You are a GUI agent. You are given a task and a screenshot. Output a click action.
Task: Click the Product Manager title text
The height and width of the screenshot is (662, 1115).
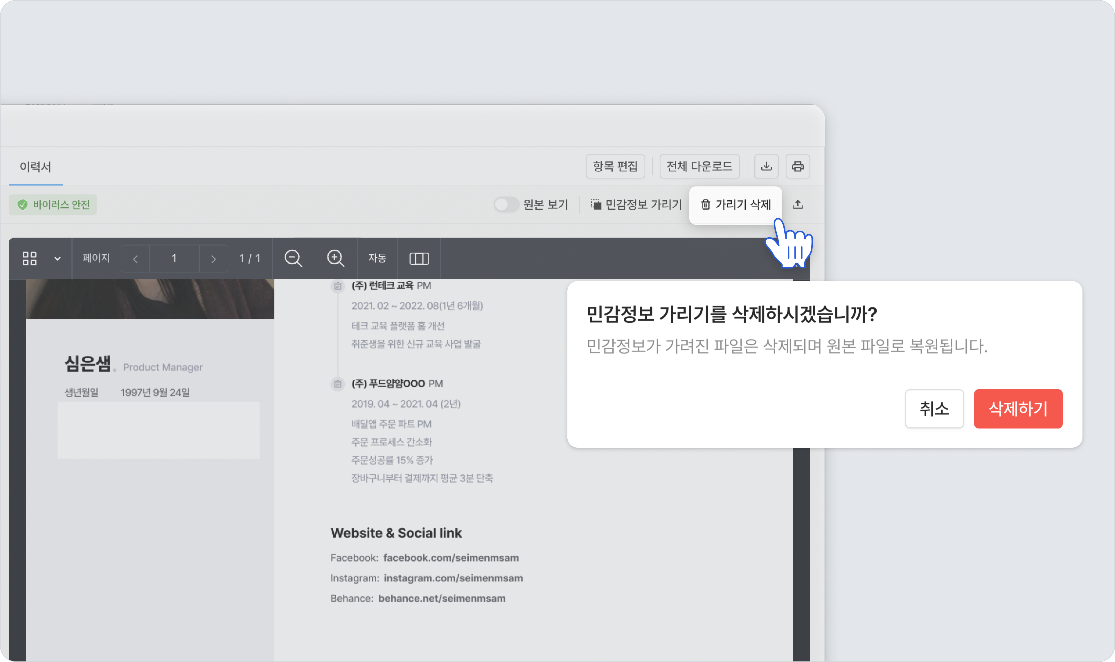point(163,367)
